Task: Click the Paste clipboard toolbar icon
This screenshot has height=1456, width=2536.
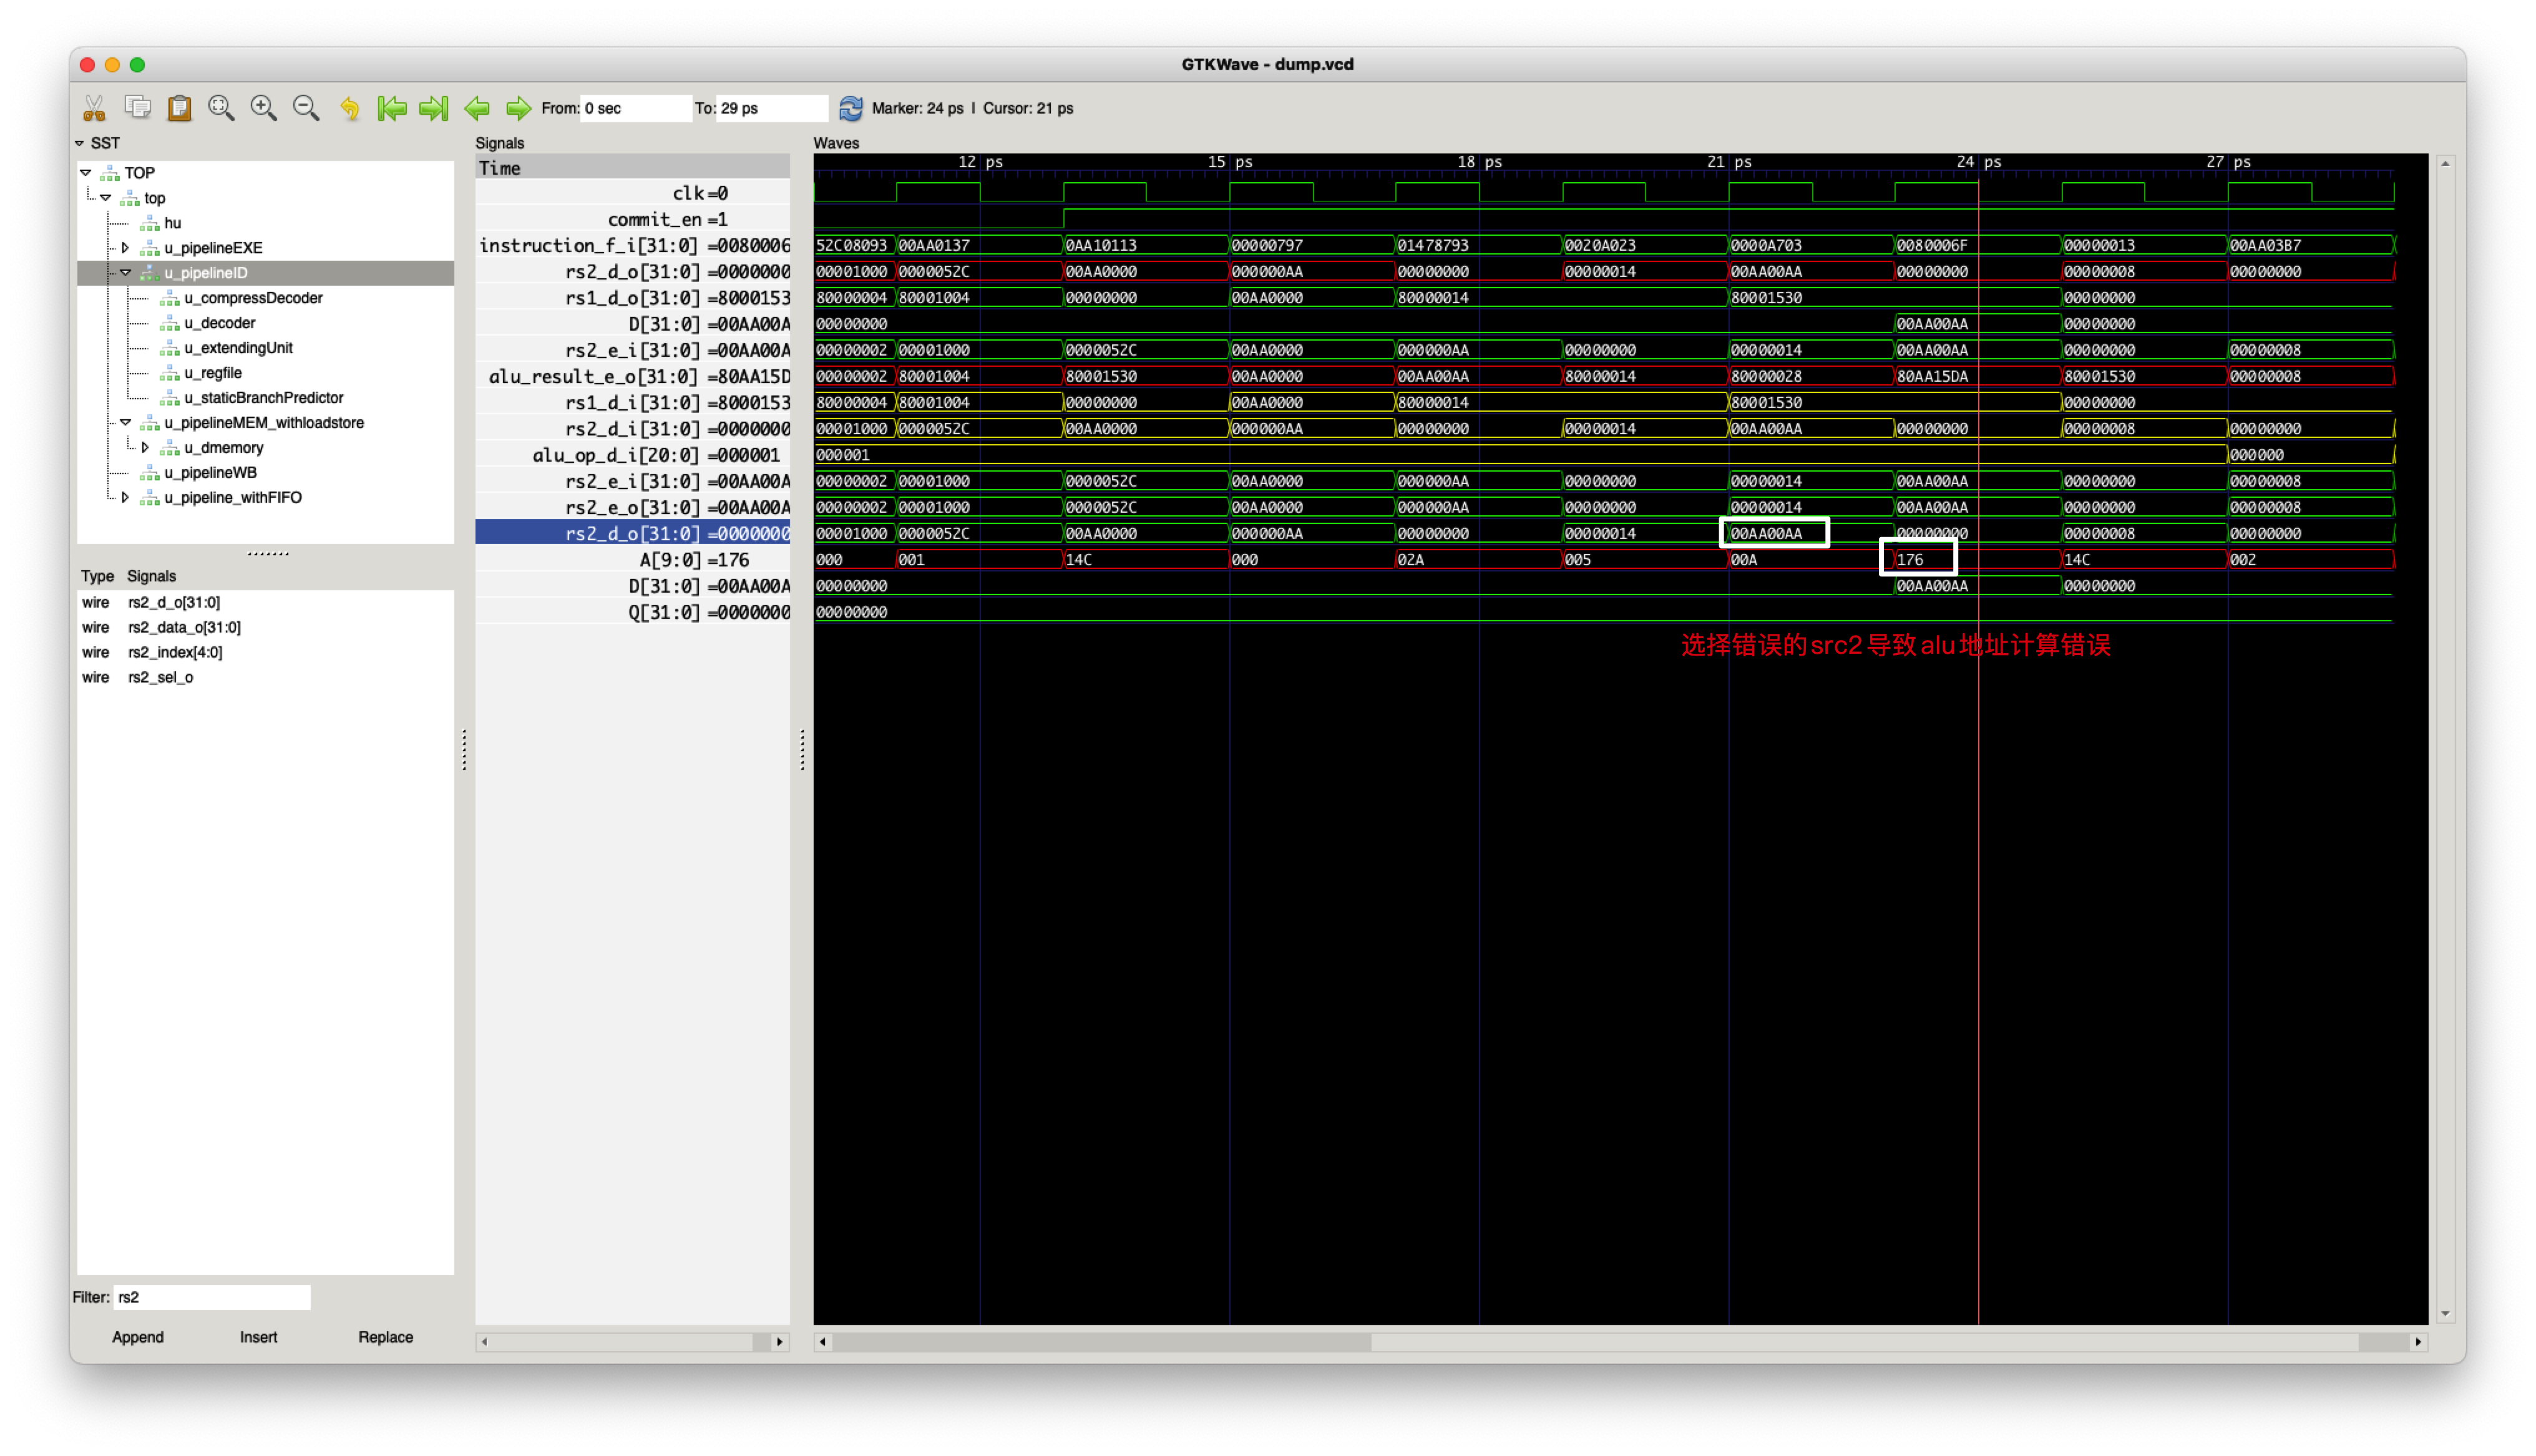Action: (x=179, y=108)
